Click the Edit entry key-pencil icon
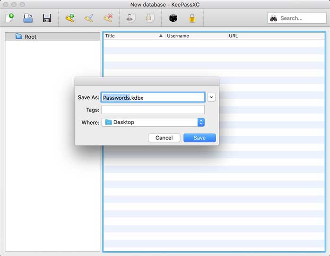This screenshot has height=256, width=330. [x=89, y=18]
